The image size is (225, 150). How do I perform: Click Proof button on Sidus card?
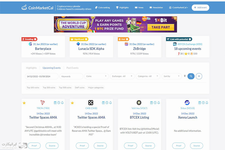179,146
